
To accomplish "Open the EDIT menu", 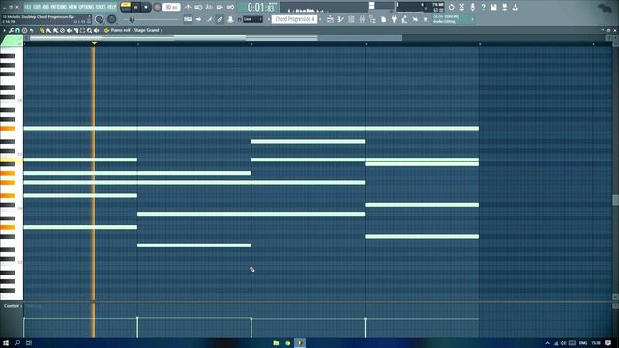I will tap(37, 7).
